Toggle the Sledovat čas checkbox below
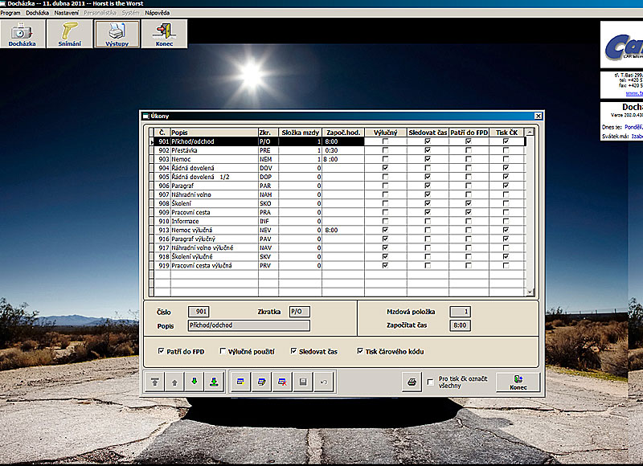The width and height of the screenshot is (643, 466). tap(293, 351)
